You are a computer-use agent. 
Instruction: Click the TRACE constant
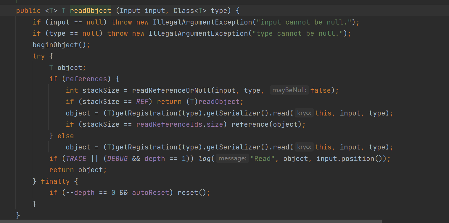click(76, 159)
